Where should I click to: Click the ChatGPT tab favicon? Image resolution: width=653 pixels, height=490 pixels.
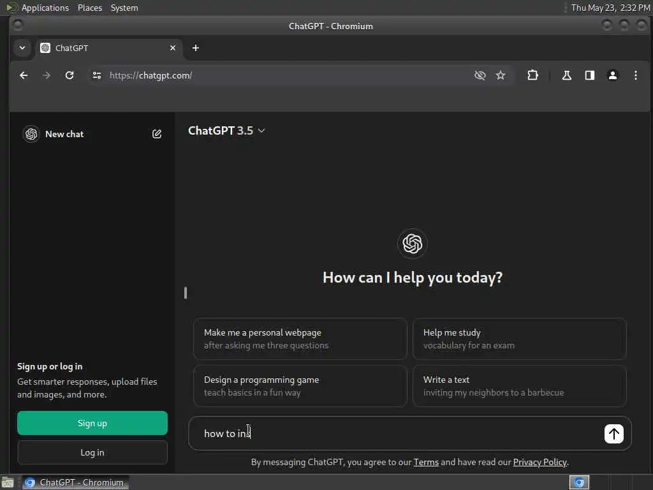tap(45, 48)
